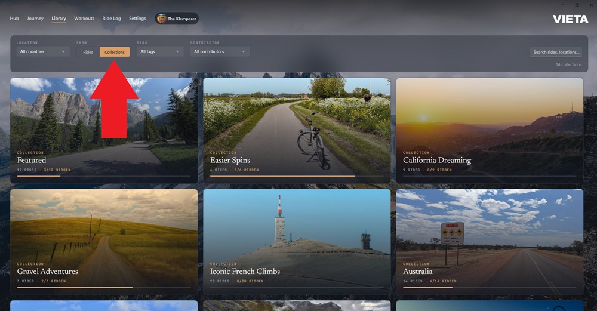
Task: Click the Australia title text
Action: click(418, 272)
